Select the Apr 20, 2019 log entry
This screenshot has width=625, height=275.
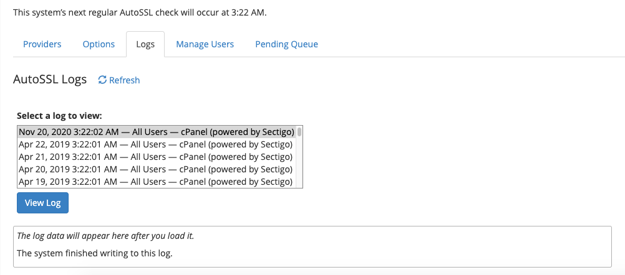[x=157, y=169]
